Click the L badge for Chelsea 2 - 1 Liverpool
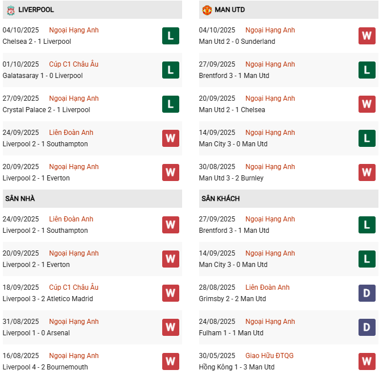379x374 pixels. pos(171,36)
